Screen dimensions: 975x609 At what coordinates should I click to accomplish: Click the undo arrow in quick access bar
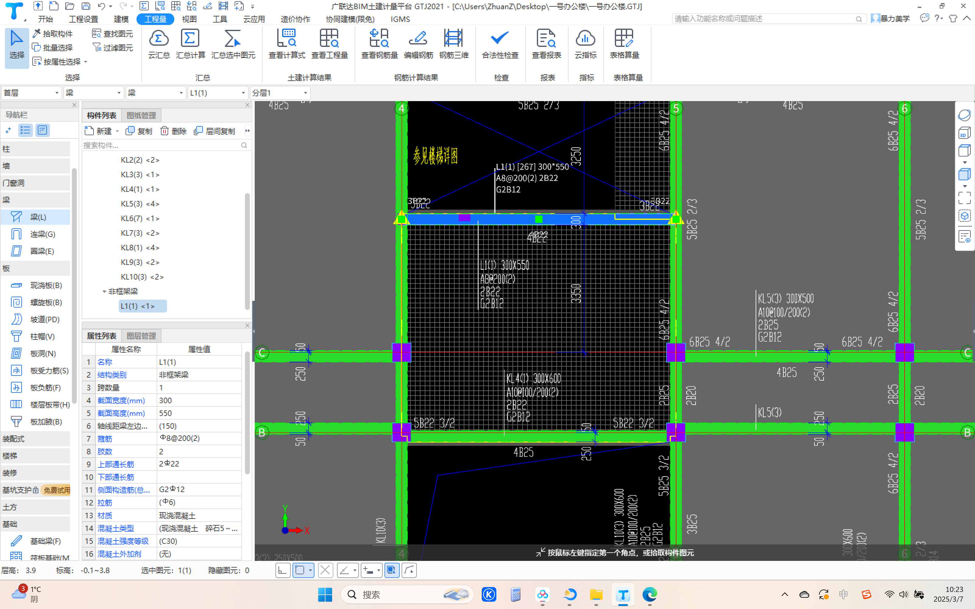(x=101, y=6)
